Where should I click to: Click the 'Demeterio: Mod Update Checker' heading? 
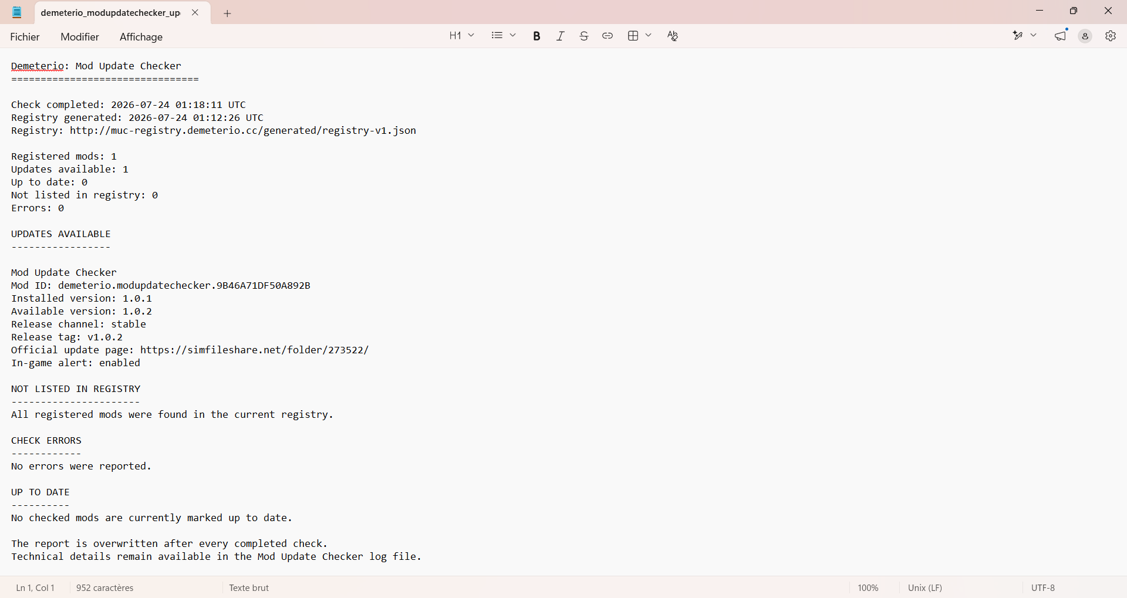(x=96, y=66)
